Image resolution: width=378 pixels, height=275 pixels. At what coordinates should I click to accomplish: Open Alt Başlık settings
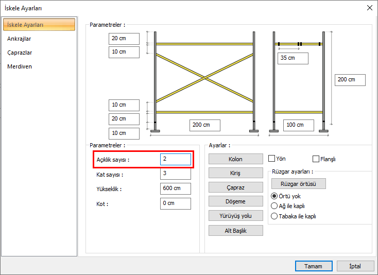click(235, 230)
